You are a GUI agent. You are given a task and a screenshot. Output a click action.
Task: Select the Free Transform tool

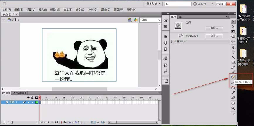click(233, 31)
